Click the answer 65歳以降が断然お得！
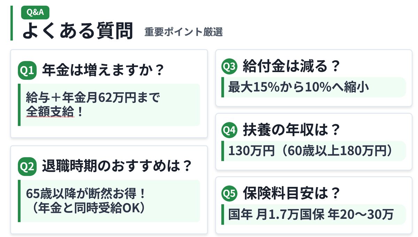The width and height of the screenshot is (418, 237). (85, 194)
